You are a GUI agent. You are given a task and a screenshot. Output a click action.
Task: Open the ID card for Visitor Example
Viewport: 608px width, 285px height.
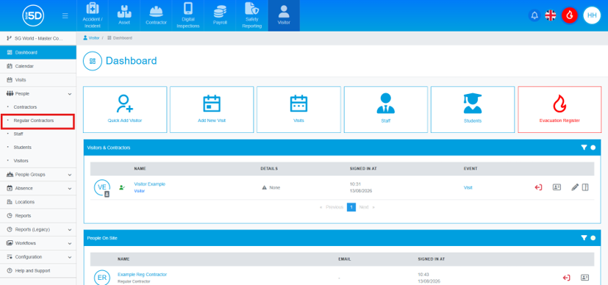click(557, 187)
